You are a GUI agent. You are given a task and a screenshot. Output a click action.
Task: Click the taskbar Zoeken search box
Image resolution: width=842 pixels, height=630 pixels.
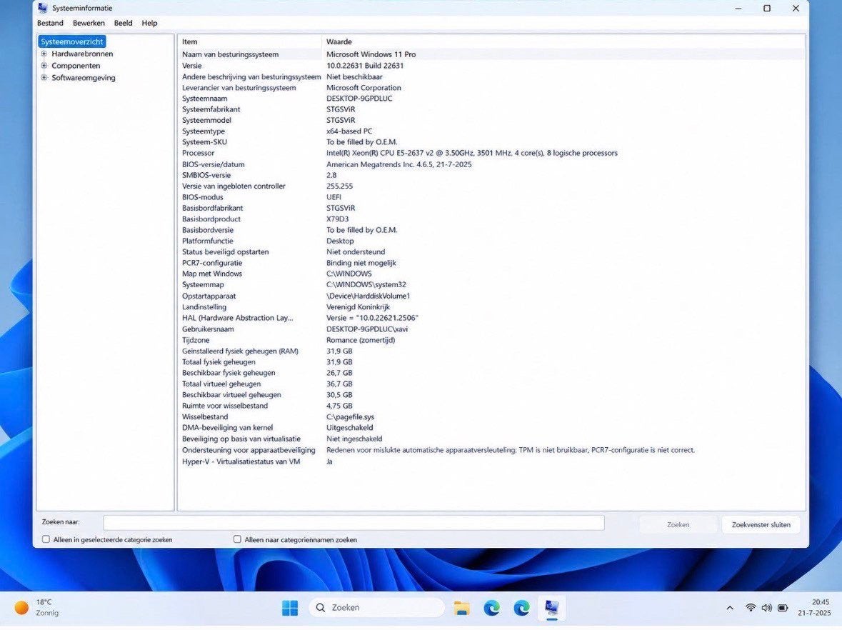click(x=376, y=607)
